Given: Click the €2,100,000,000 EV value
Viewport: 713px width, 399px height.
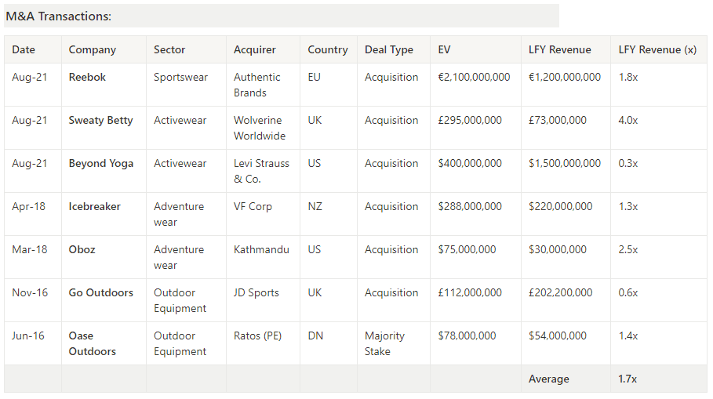Looking at the screenshot, I should (x=474, y=77).
